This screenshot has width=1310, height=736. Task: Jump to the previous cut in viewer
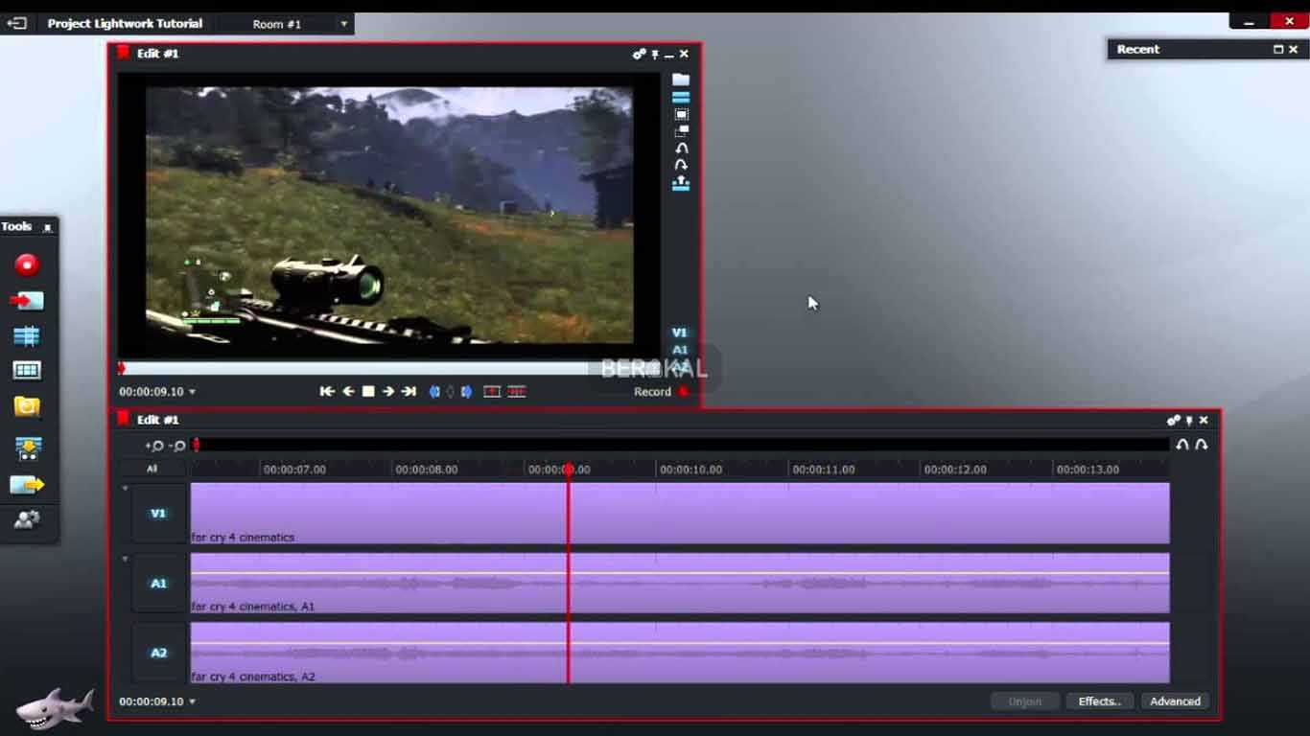point(327,391)
